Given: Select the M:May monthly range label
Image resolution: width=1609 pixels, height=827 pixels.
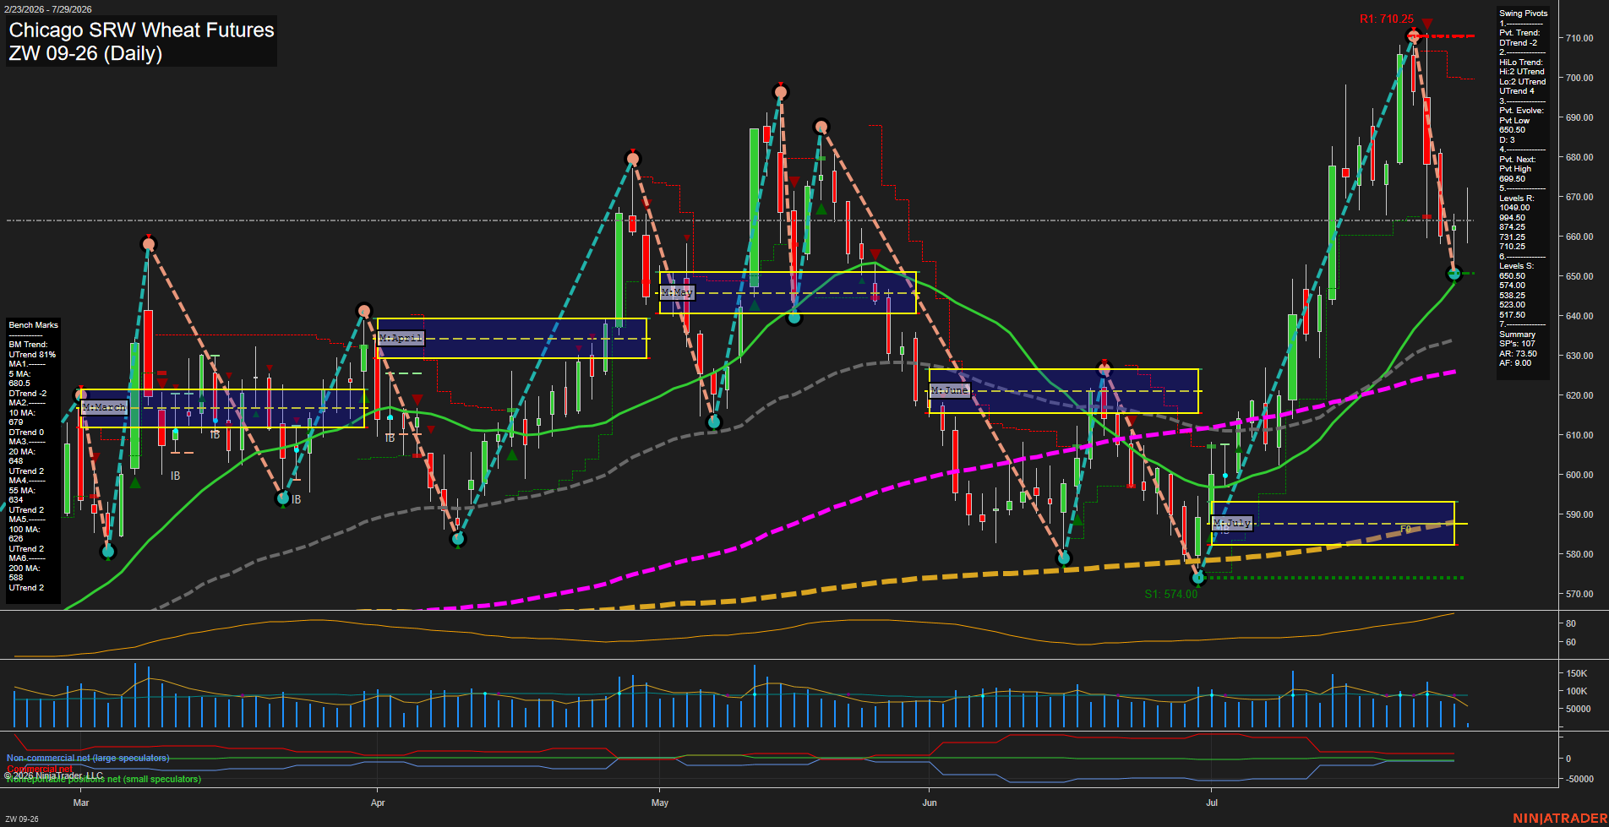Looking at the screenshot, I should click(677, 292).
